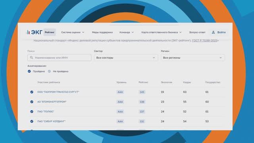Screen dimensions: 254x143
Task: Click check icon for ПАО ПОЛЮС row
Action: 32,112
